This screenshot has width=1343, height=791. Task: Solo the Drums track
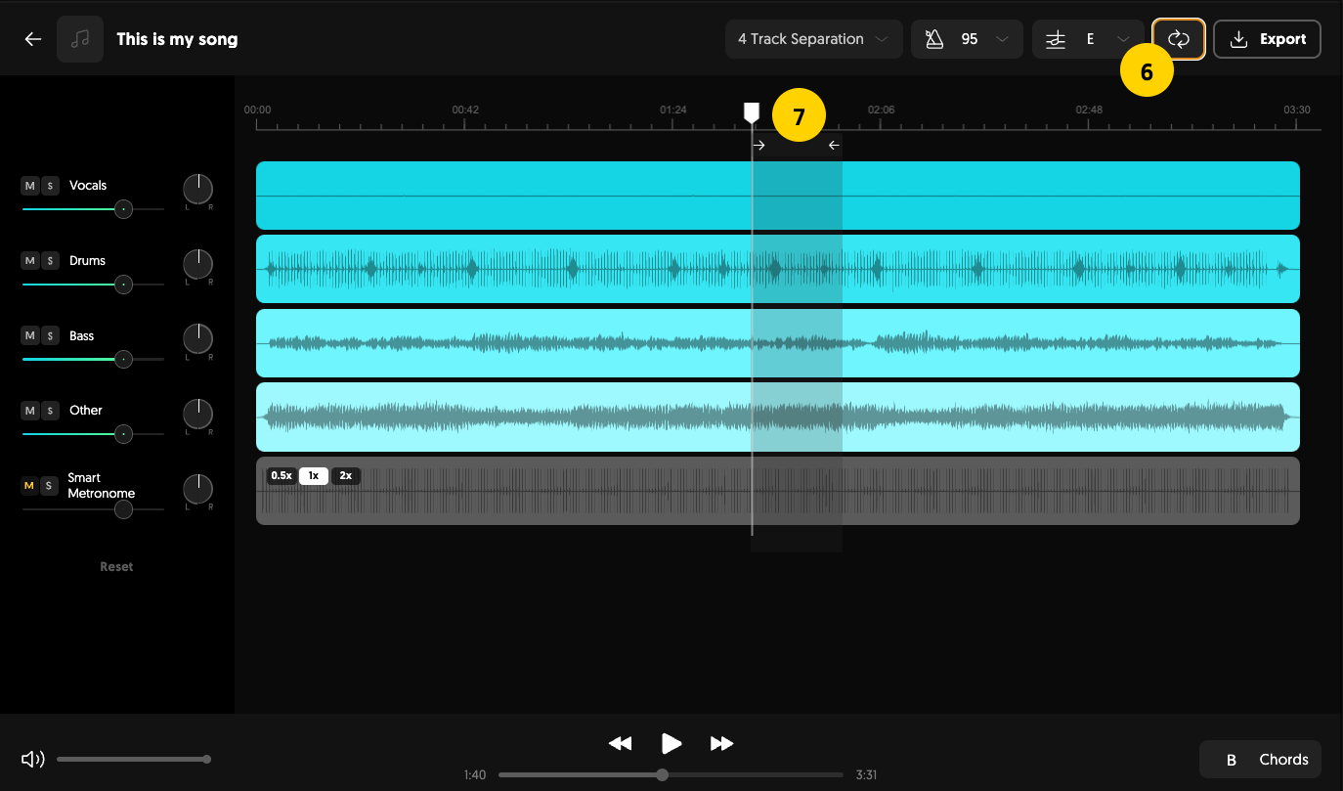(50, 261)
